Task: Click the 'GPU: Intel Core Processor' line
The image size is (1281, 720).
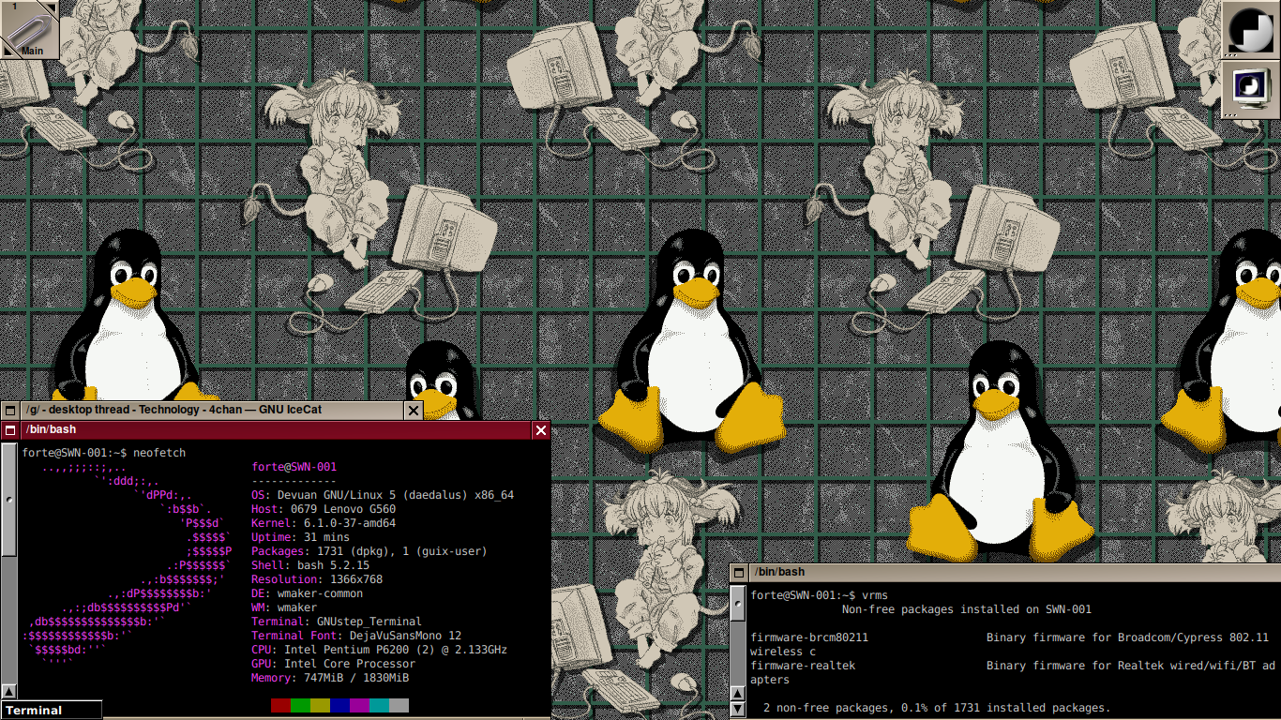Action: click(334, 664)
